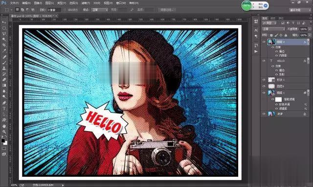Toggle 投影 effect visibility

click(276, 74)
